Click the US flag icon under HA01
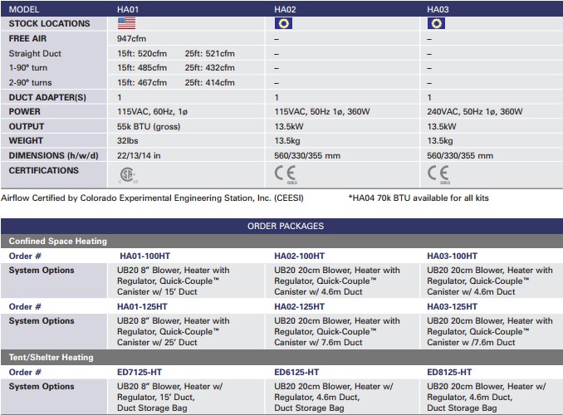563x415 pixels. pyautogui.click(x=126, y=23)
